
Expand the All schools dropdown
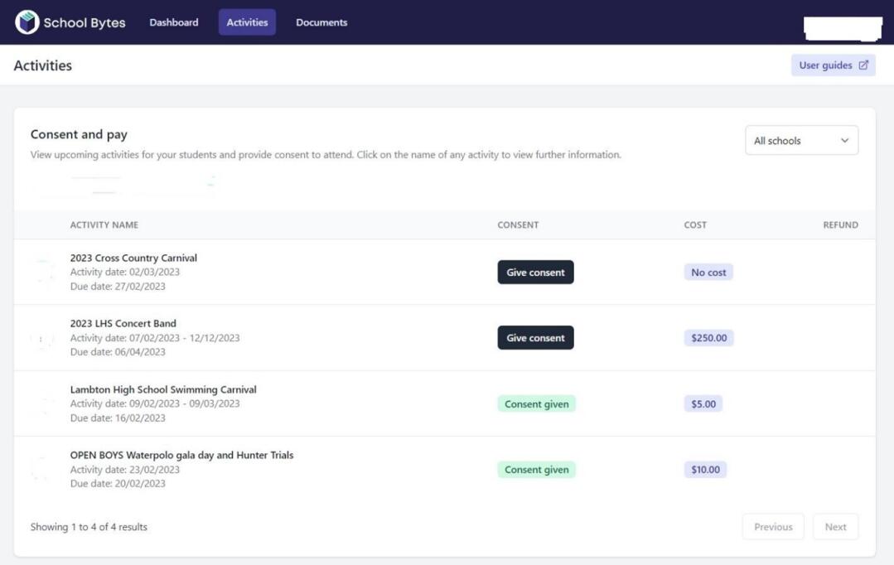(801, 141)
